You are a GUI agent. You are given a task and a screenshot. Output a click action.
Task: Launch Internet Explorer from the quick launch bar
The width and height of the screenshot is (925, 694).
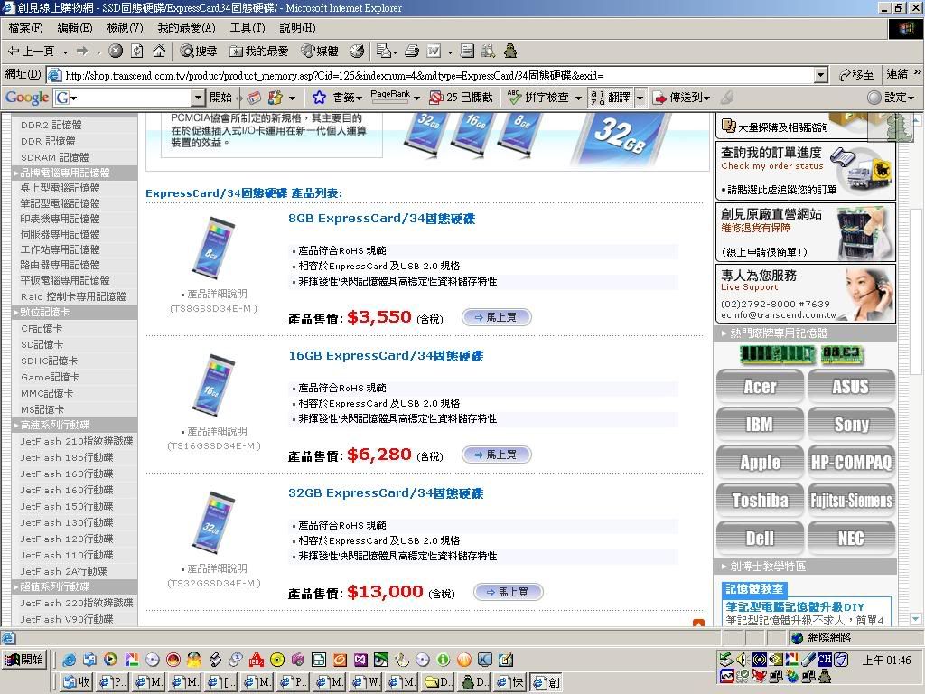pos(69,660)
